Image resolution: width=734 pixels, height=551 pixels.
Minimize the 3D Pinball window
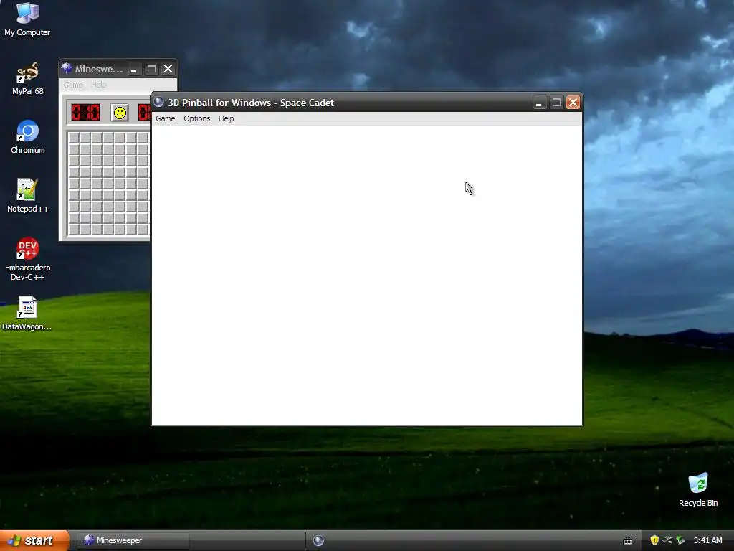539,103
